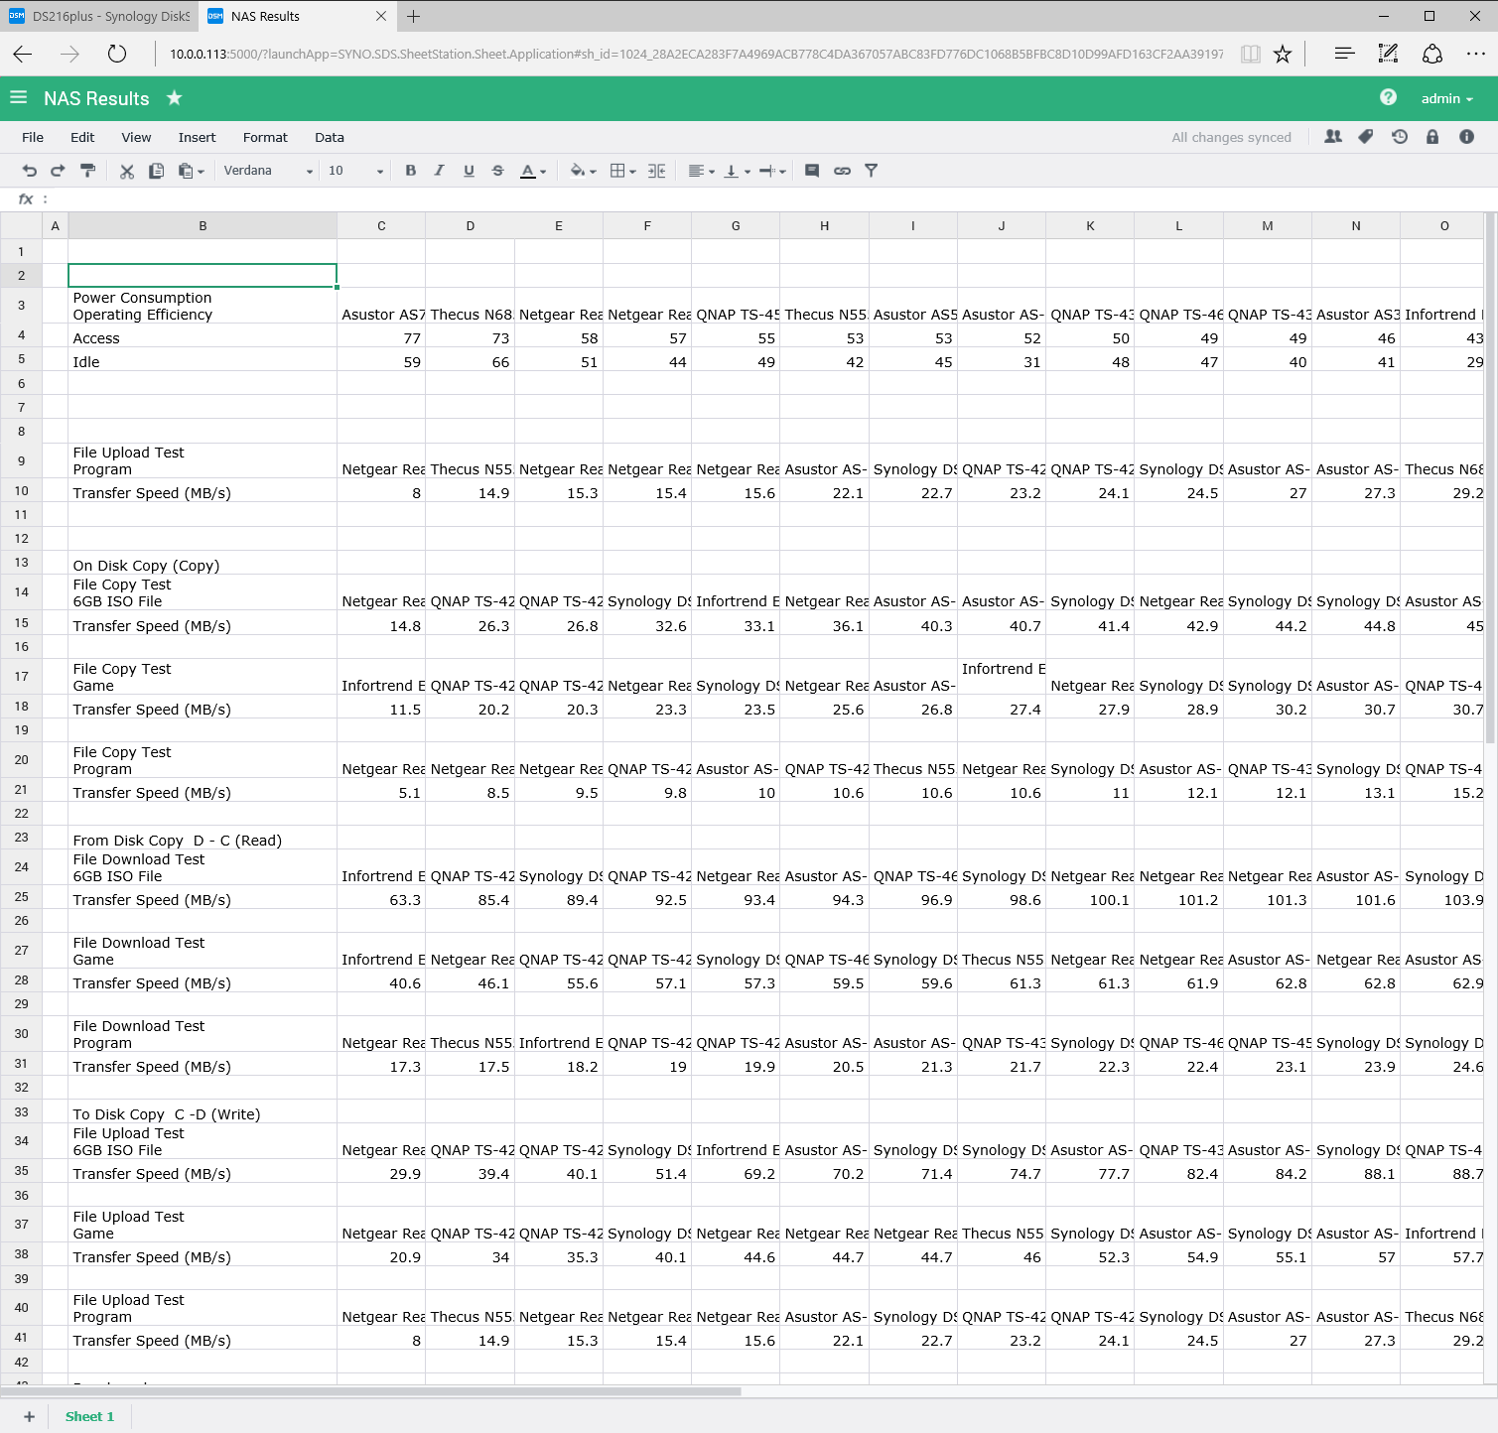The image size is (1498, 1433).
Task: Open the font size 10 dropdown
Action: [355, 171]
